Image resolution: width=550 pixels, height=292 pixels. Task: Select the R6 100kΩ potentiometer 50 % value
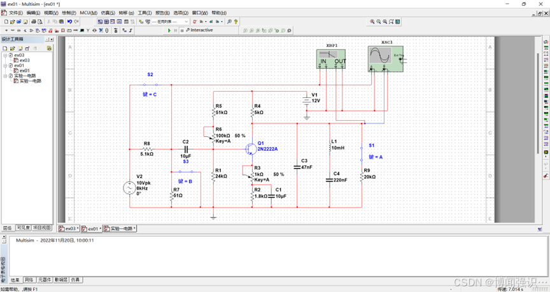click(x=240, y=136)
